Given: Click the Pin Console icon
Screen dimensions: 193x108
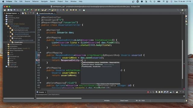Looking at the screenshot, I should tap(171, 92).
